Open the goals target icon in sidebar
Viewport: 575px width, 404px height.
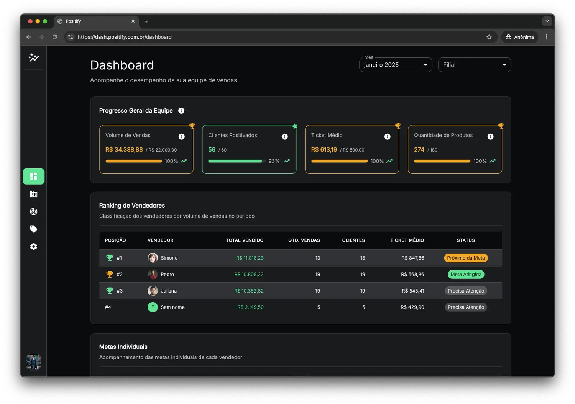click(x=34, y=212)
